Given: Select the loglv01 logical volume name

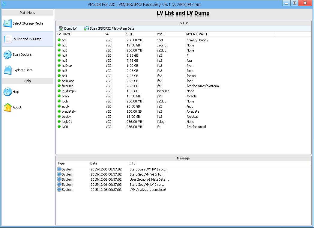Looking at the screenshot, I should (x=67, y=122).
